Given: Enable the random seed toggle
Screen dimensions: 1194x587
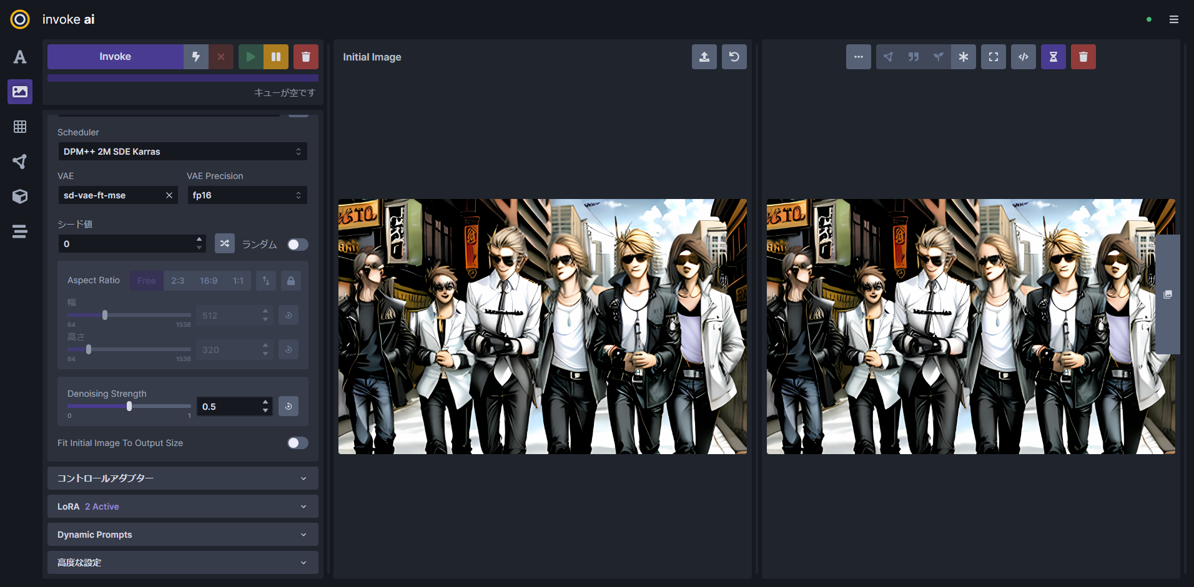Looking at the screenshot, I should [298, 245].
